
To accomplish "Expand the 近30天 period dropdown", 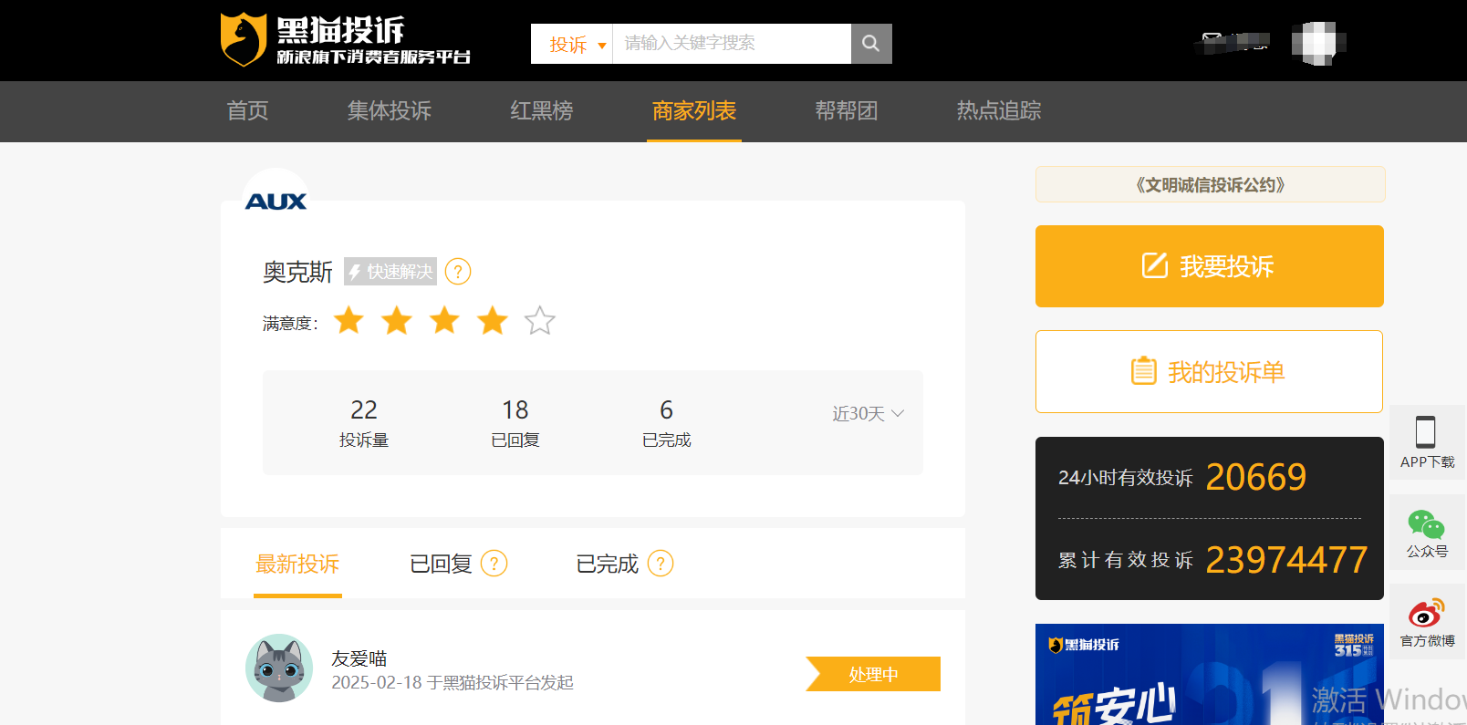I will tap(868, 414).
